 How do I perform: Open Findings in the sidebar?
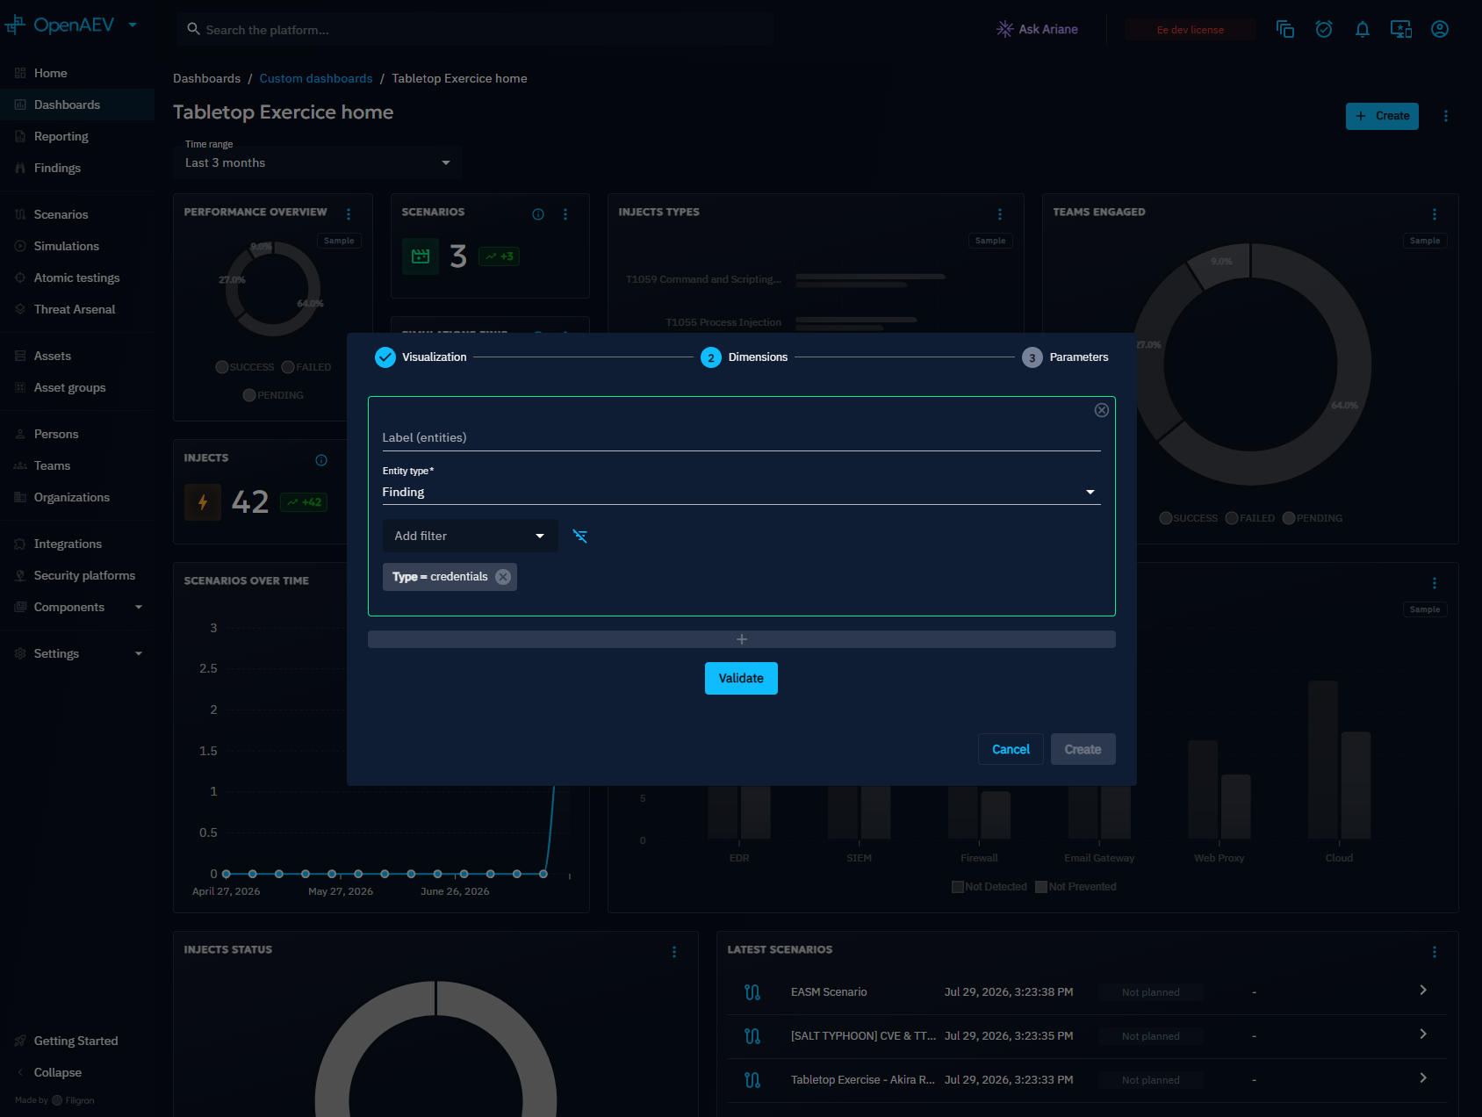(77, 168)
